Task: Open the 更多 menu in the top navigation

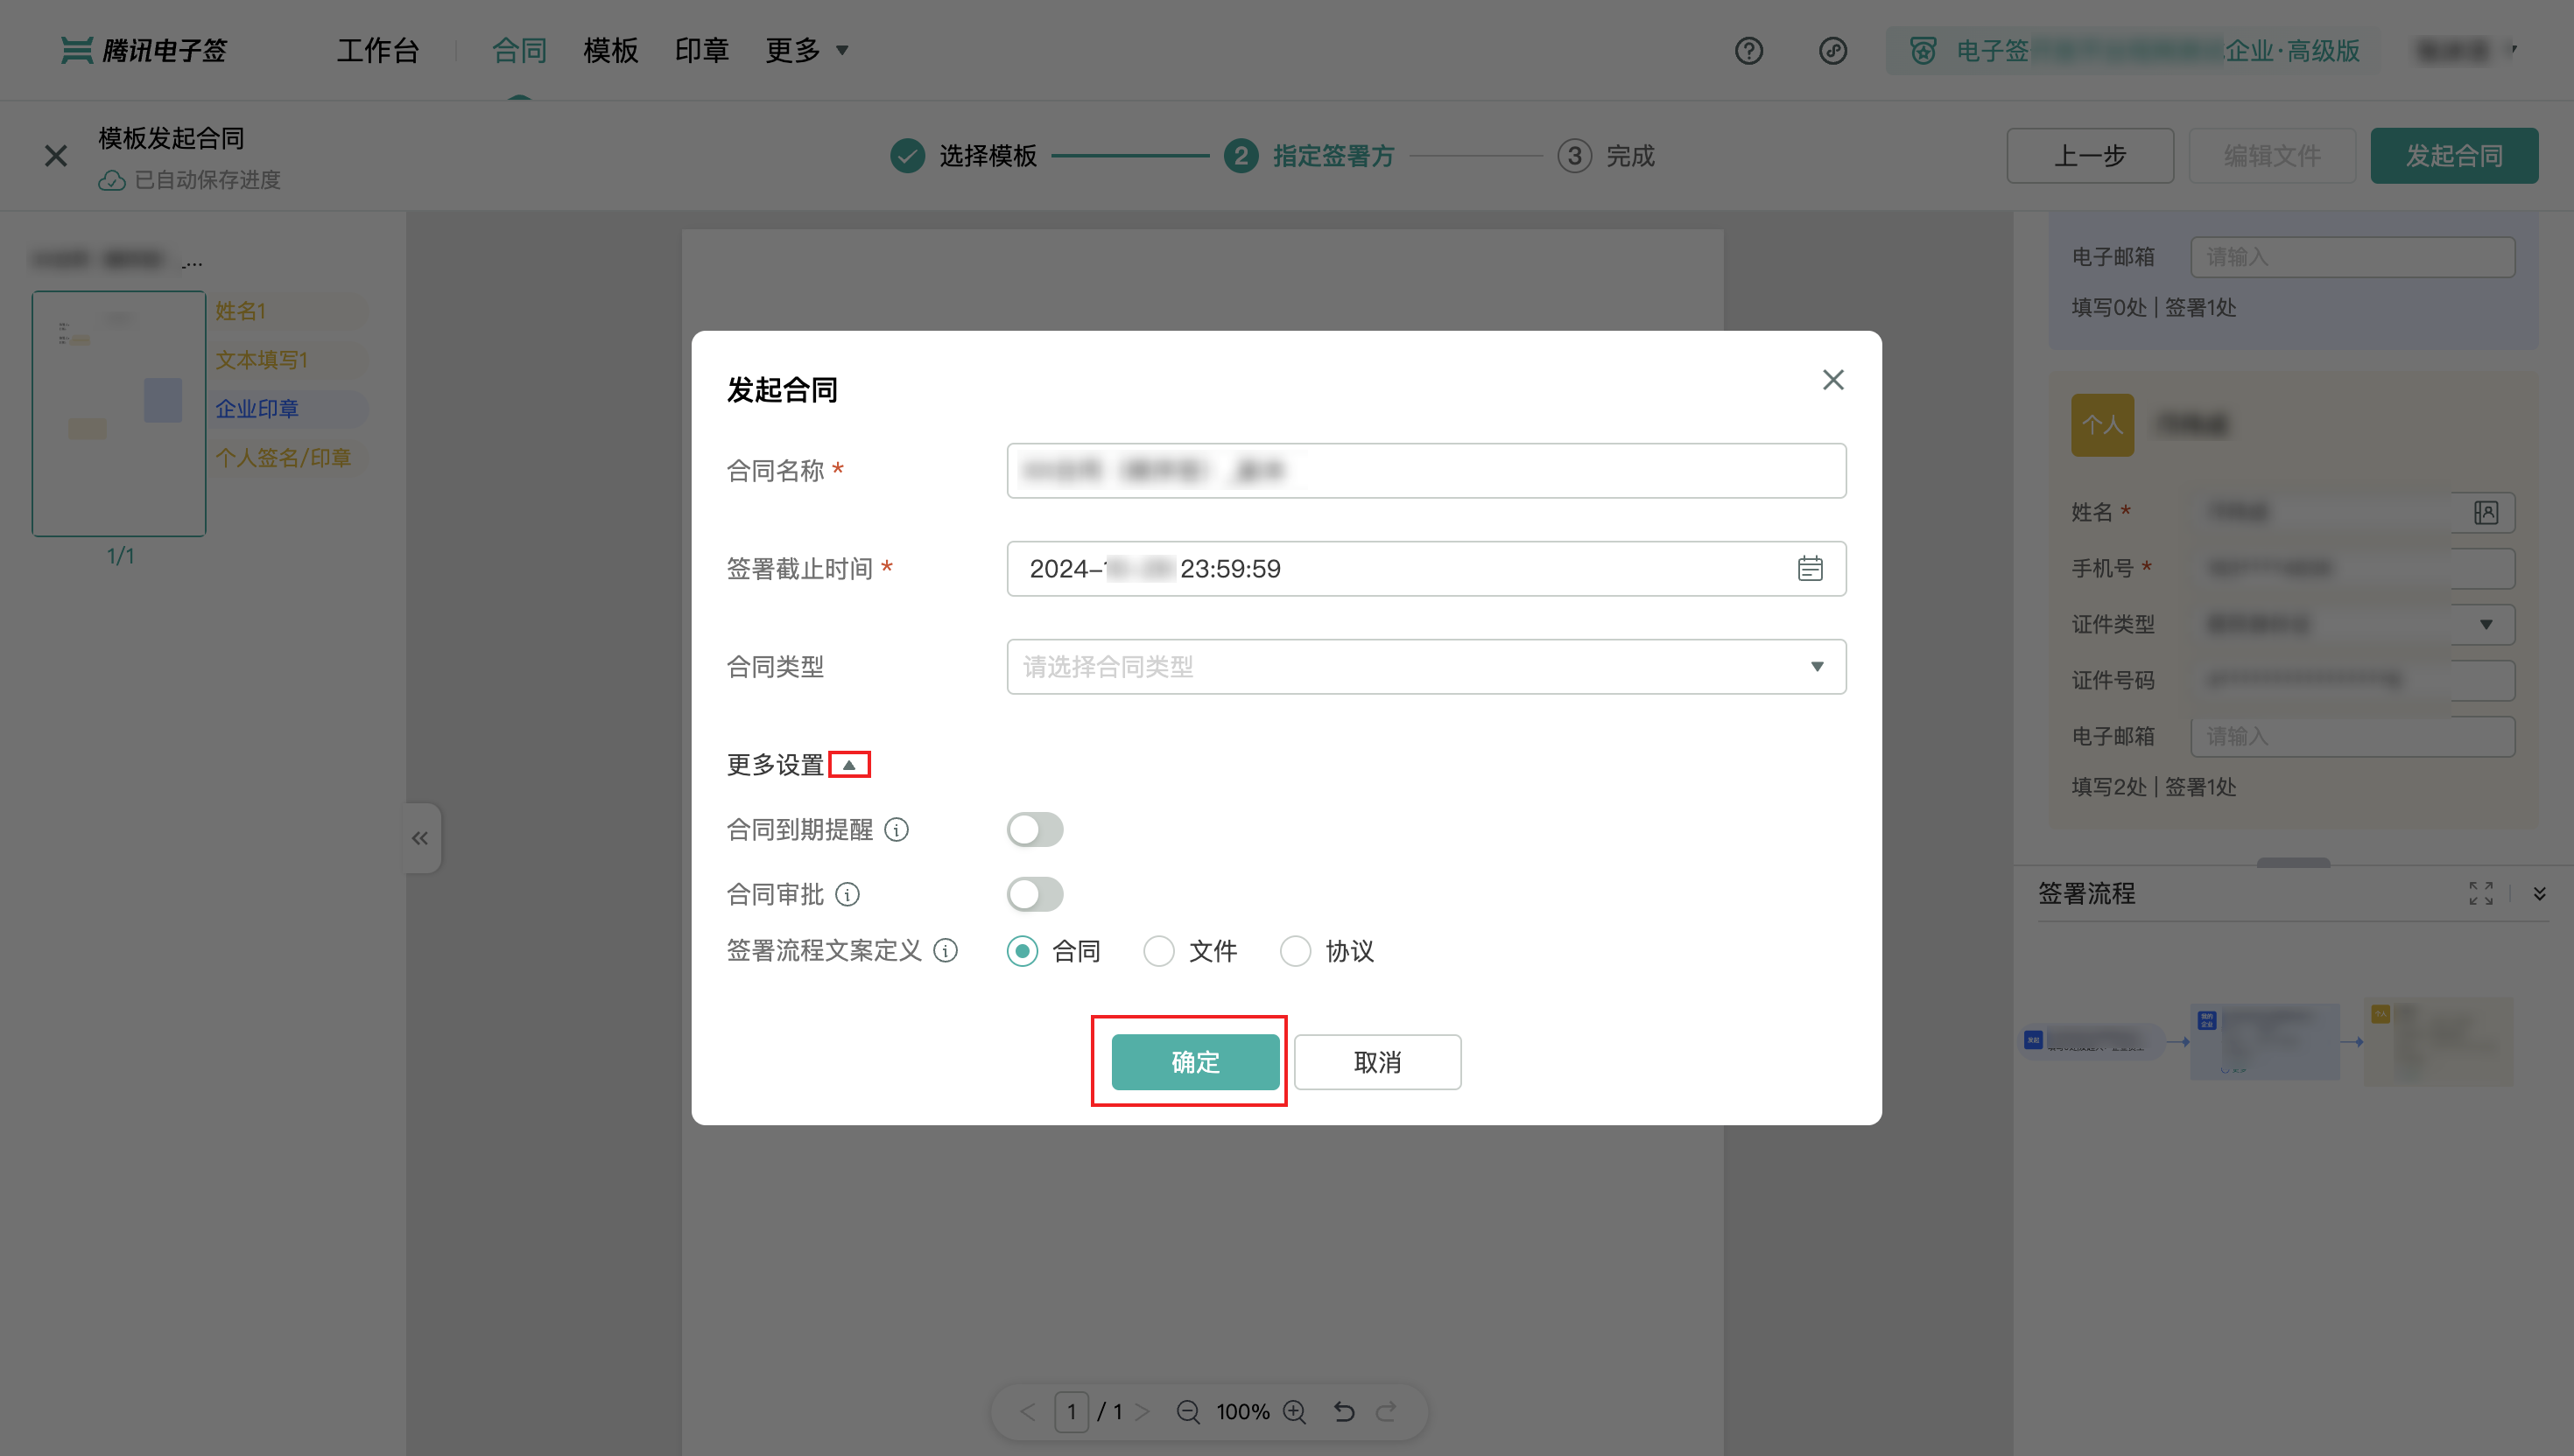Action: click(x=806, y=50)
